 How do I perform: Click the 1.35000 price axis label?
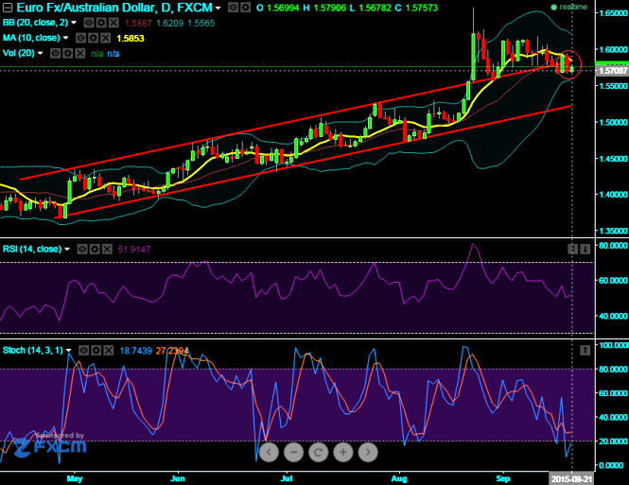coord(613,231)
